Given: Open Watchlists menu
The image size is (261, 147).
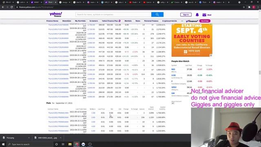Looking at the screenshot, I should pos(66,21).
